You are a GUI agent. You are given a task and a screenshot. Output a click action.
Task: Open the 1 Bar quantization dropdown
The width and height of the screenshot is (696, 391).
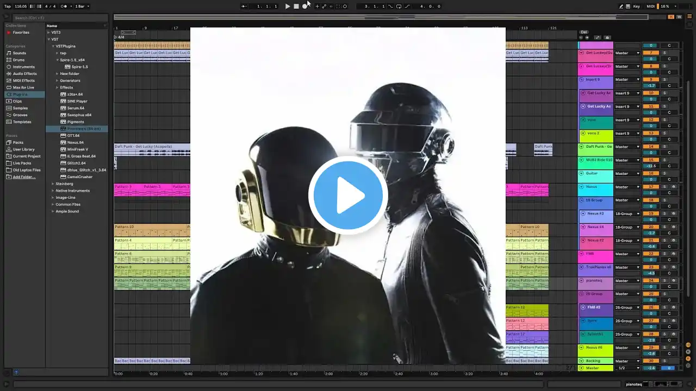(x=83, y=7)
